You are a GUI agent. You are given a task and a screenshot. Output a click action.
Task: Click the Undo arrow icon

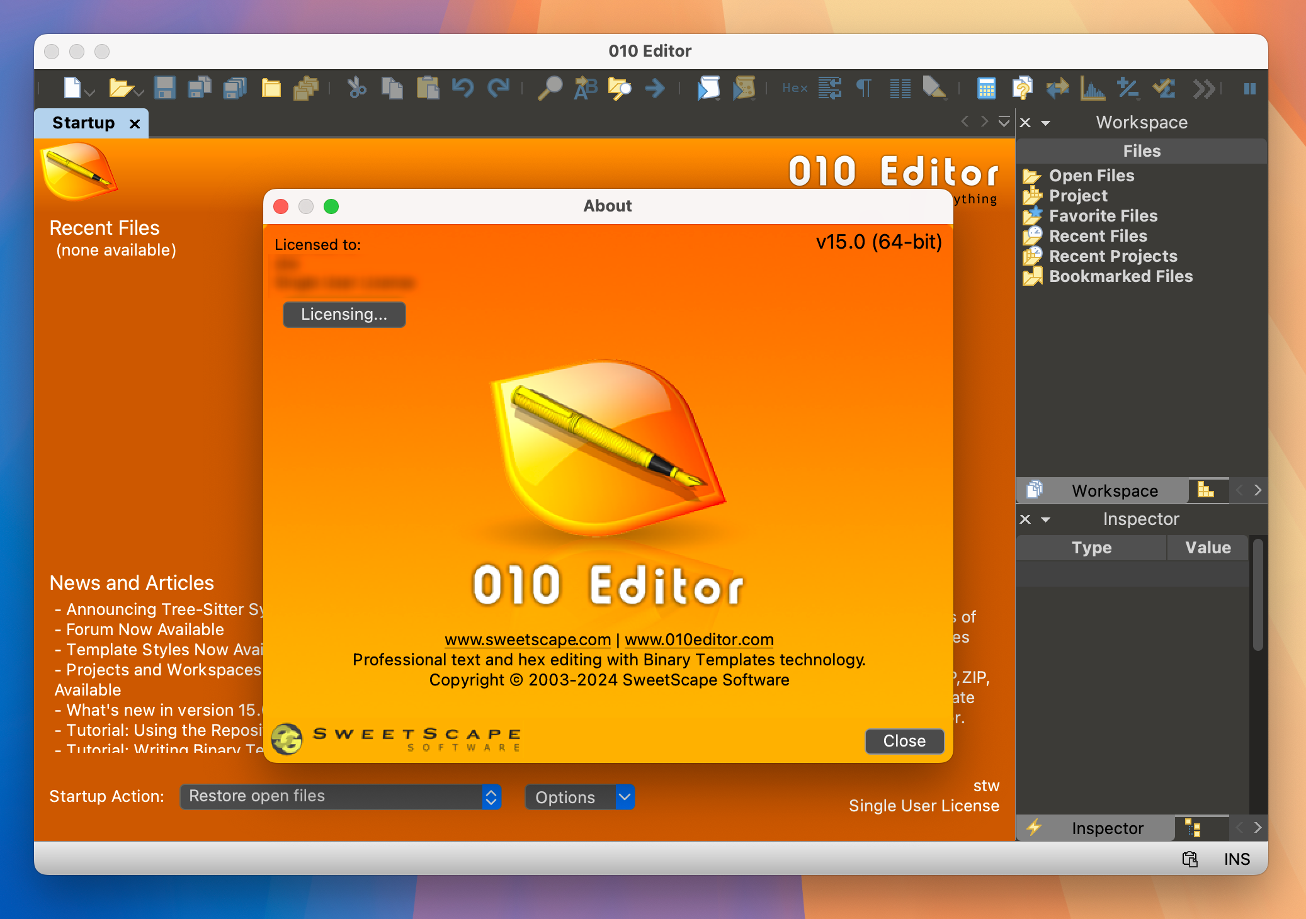463,88
